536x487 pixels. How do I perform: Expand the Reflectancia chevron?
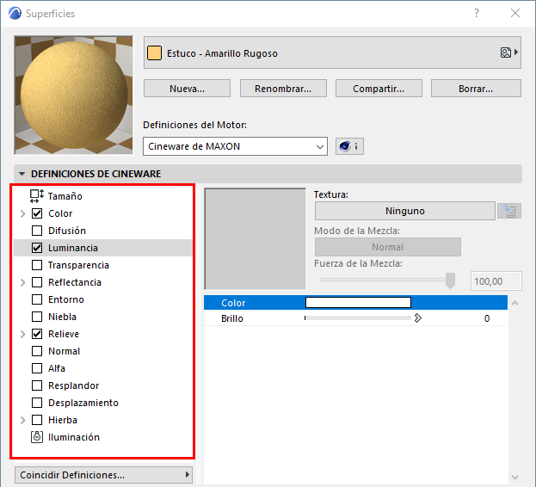(x=23, y=282)
